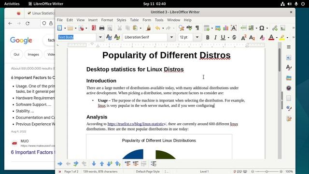Select book view in status bar
309x174 pixels.
(x=245, y=172)
